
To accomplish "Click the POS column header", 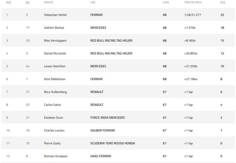I will [x=8, y=2].
